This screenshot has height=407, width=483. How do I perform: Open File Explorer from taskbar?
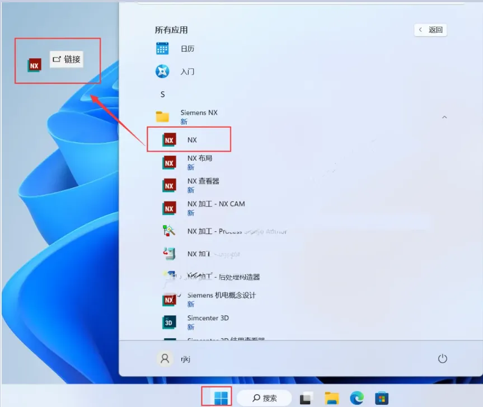pyautogui.click(x=332, y=398)
